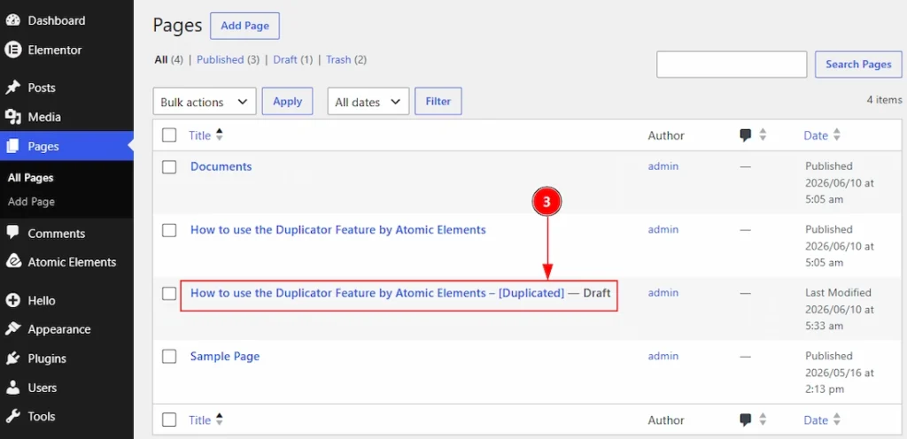Tick the select-all checkbox in table header

pyautogui.click(x=169, y=135)
